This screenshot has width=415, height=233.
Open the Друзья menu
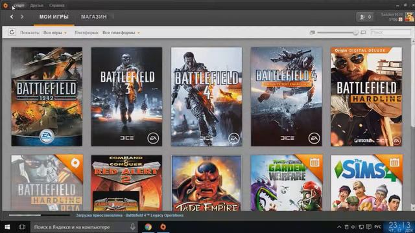tap(37, 5)
